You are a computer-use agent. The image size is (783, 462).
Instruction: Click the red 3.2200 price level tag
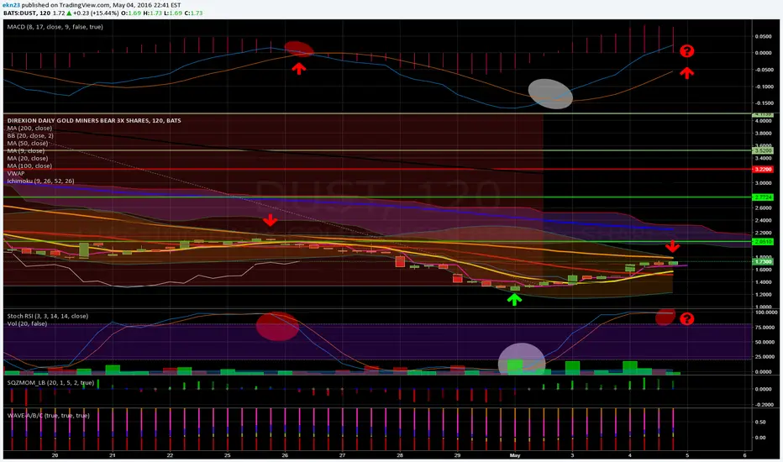click(x=763, y=170)
